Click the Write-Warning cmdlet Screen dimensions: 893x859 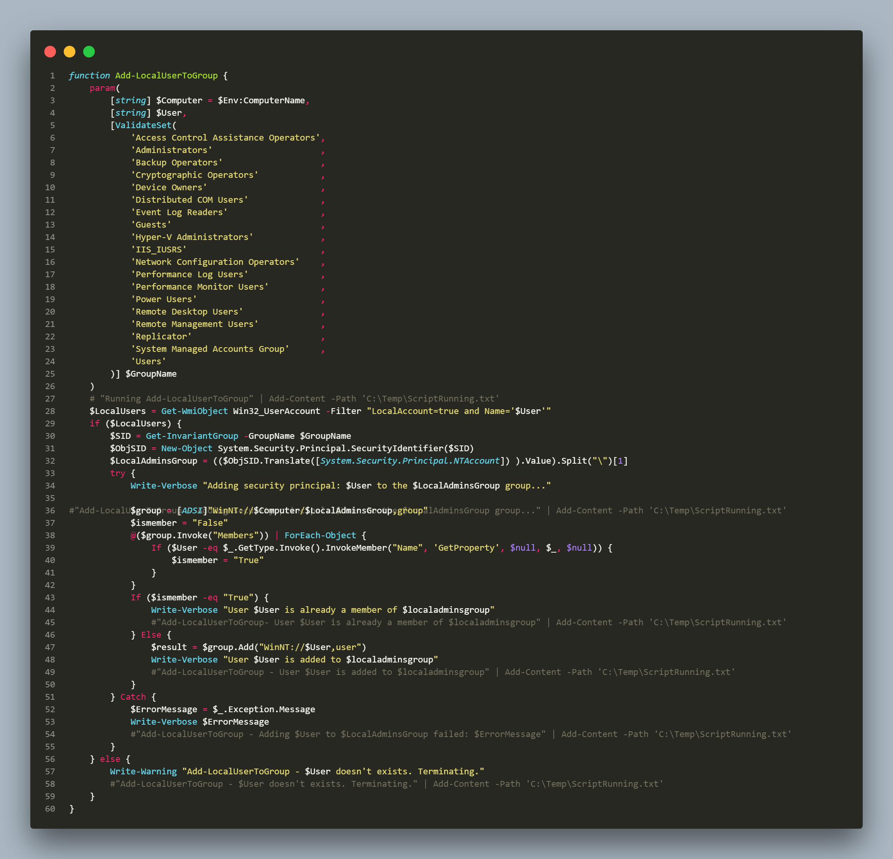143,772
